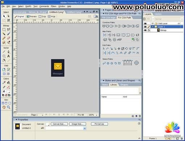
Task: Pick the Magic Wand tool
Action: 4,34
